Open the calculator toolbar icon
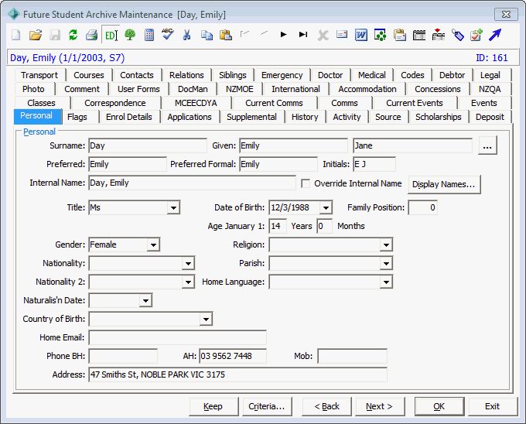Viewport: 526px width, 424px height. click(x=149, y=35)
